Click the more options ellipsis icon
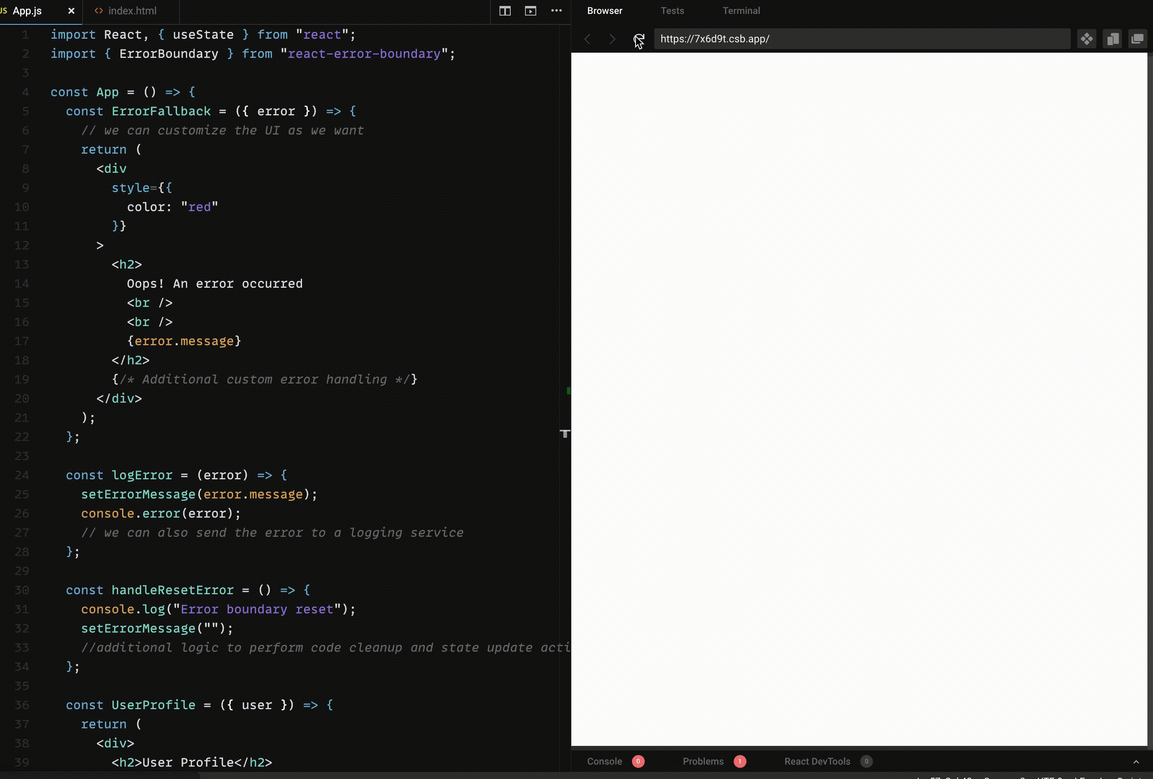1153x779 pixels. point(556,10)
